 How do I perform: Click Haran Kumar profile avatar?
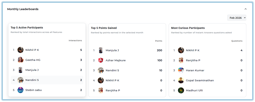181,70
